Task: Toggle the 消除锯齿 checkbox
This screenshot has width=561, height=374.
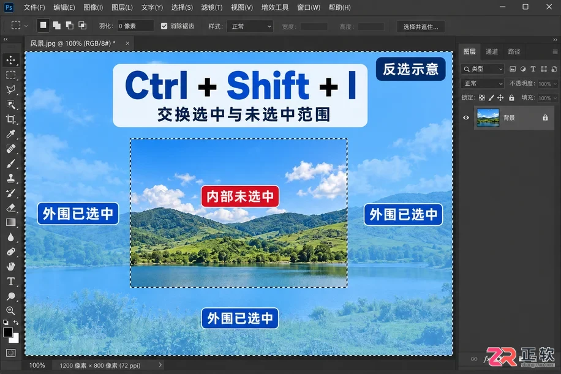Action: pos(164,26)
